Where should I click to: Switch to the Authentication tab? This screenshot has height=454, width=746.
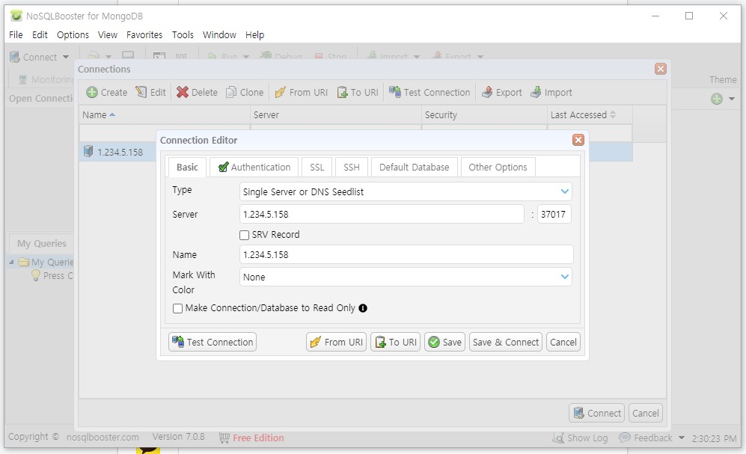pyautogui.click(x=254, y=168)
